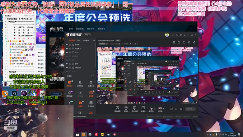Click the stream title 各职业新手推荐流派
Image resolution: width=243 pixels, height=137 pixels.
click(x=106, y=40)
